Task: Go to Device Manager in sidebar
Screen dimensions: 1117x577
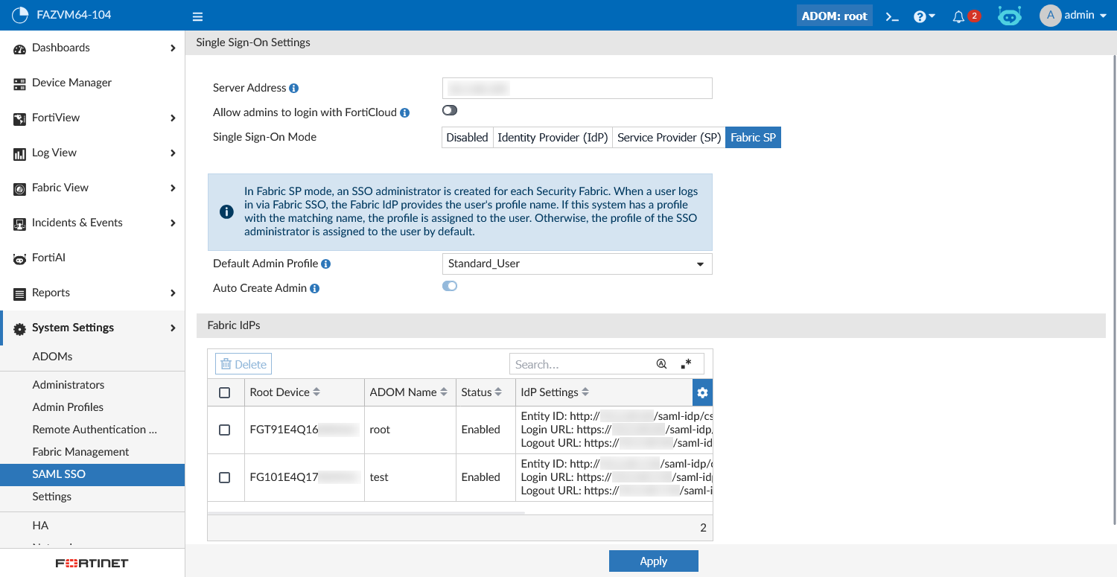Action: [71, 83]
